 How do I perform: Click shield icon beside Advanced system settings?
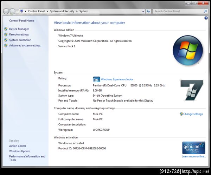6,45
